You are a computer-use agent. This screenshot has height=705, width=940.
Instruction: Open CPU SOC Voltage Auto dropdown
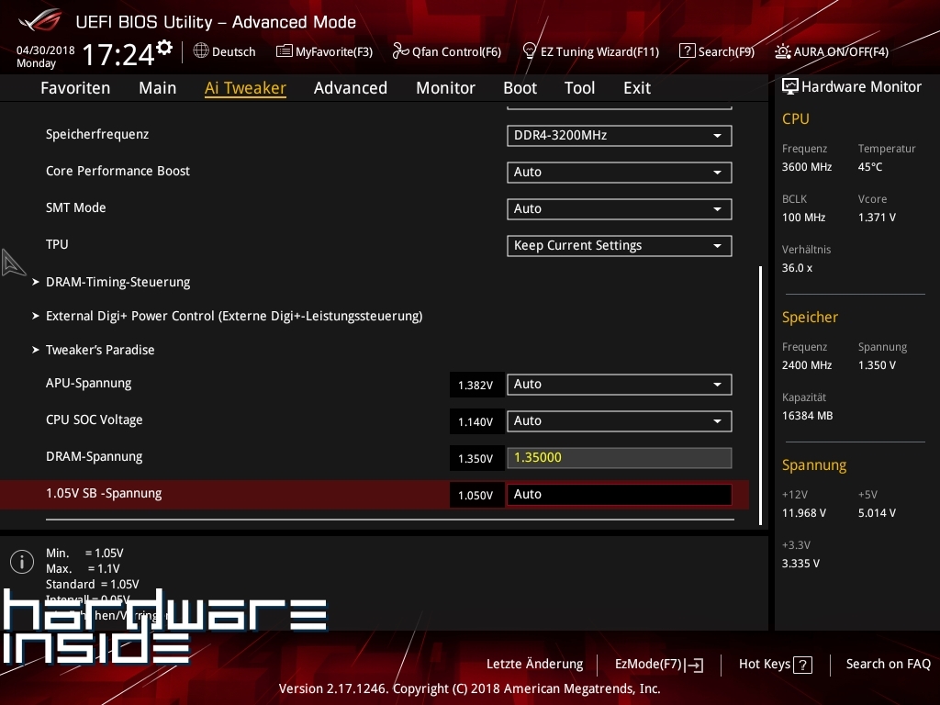(620, 420)
